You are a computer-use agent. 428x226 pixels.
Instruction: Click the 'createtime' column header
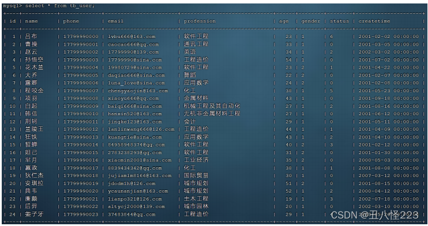tap(374, 21)
